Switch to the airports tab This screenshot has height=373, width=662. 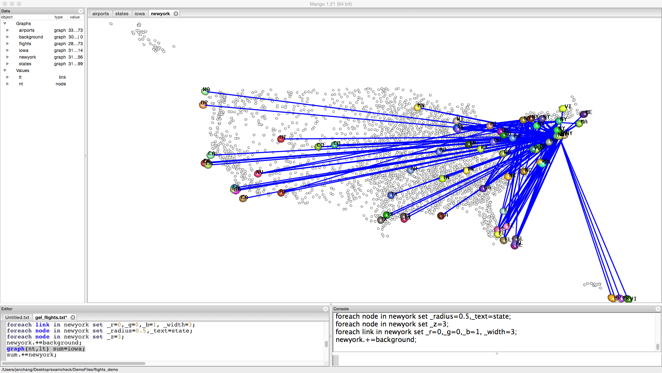click(101, 13)
